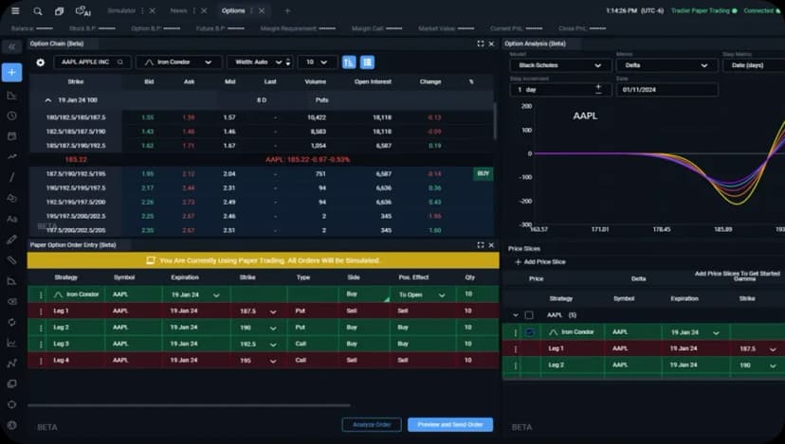This screenshot has width=785, height=444.
Task: Click the Analyze Order button
Action: click(372, 424)
